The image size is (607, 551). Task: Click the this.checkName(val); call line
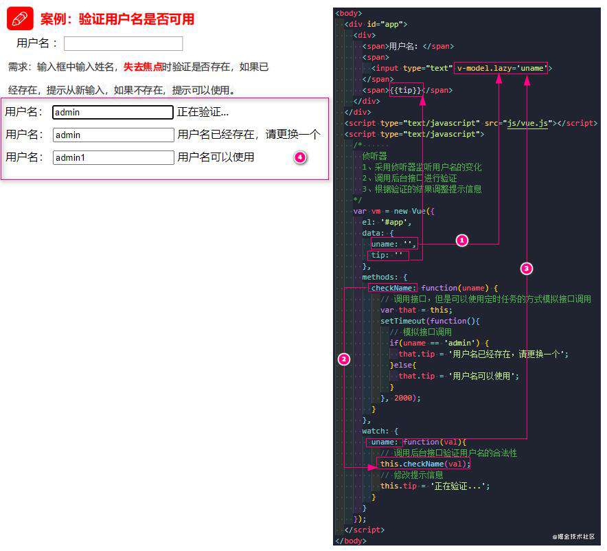(424, 464)
